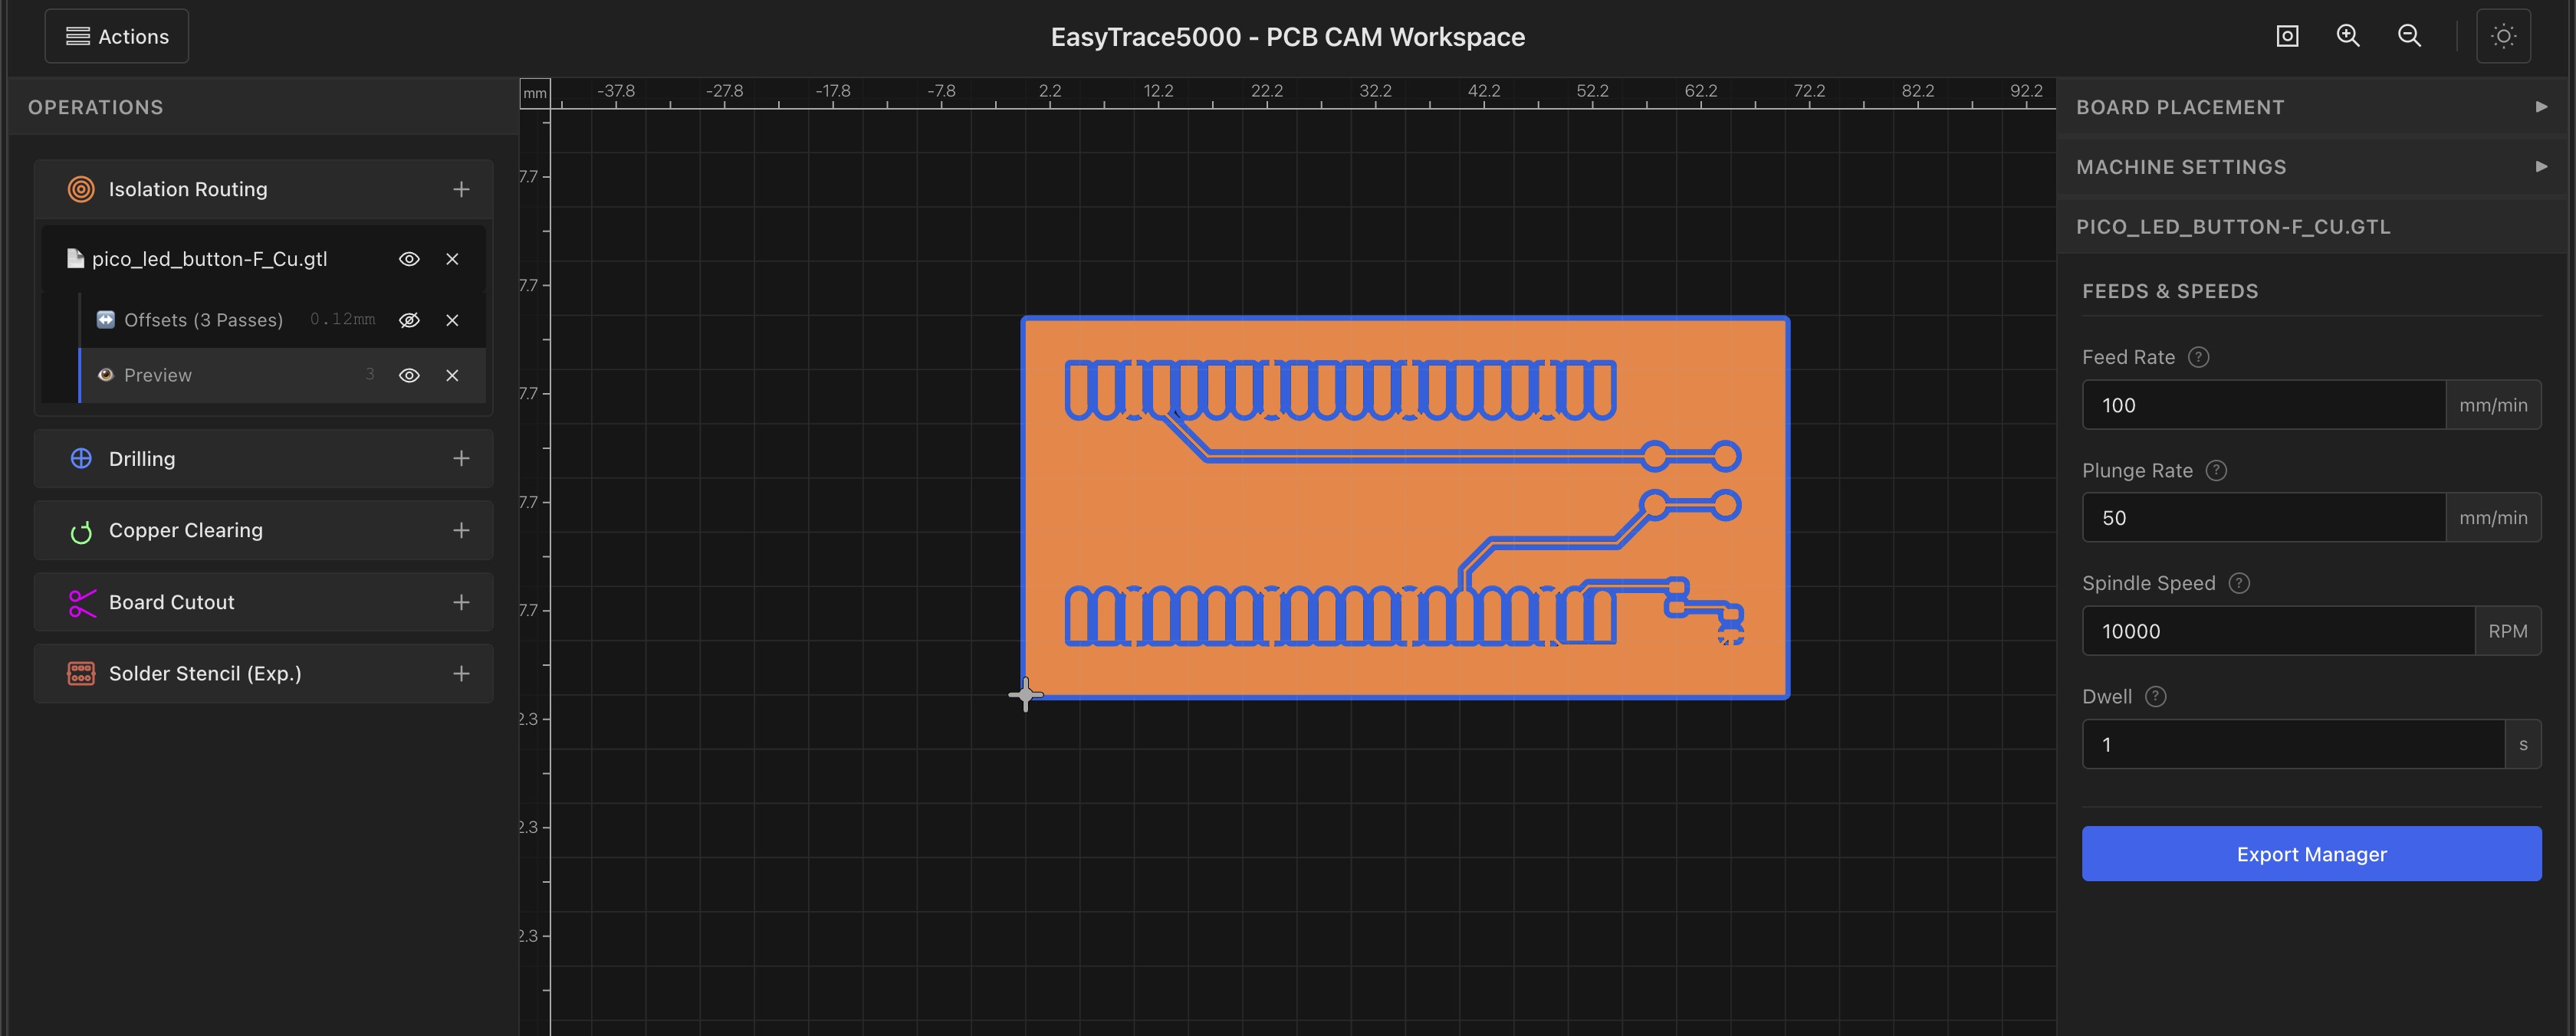Viewport: 2576px width, 1036px height.
Task: Click the Spindle Speed help question mark
Action: coord(2239,583)
